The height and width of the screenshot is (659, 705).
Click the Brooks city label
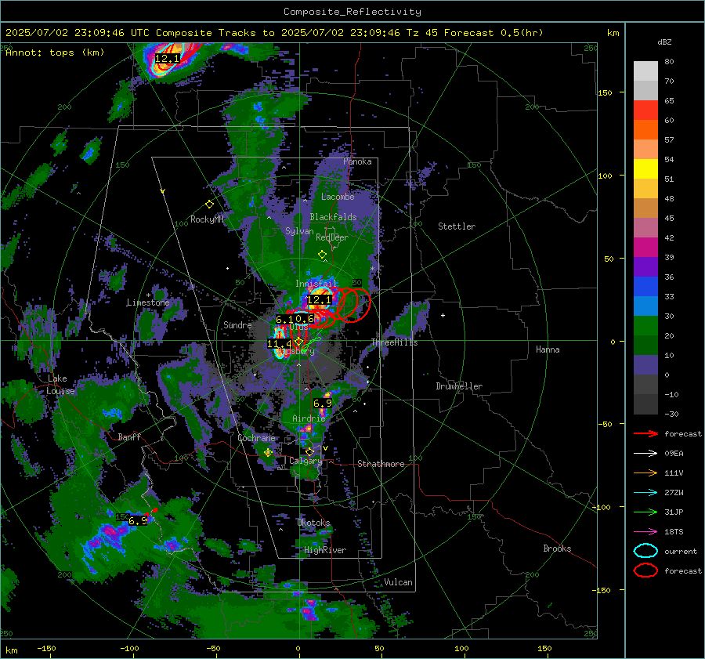click(557, 549)
